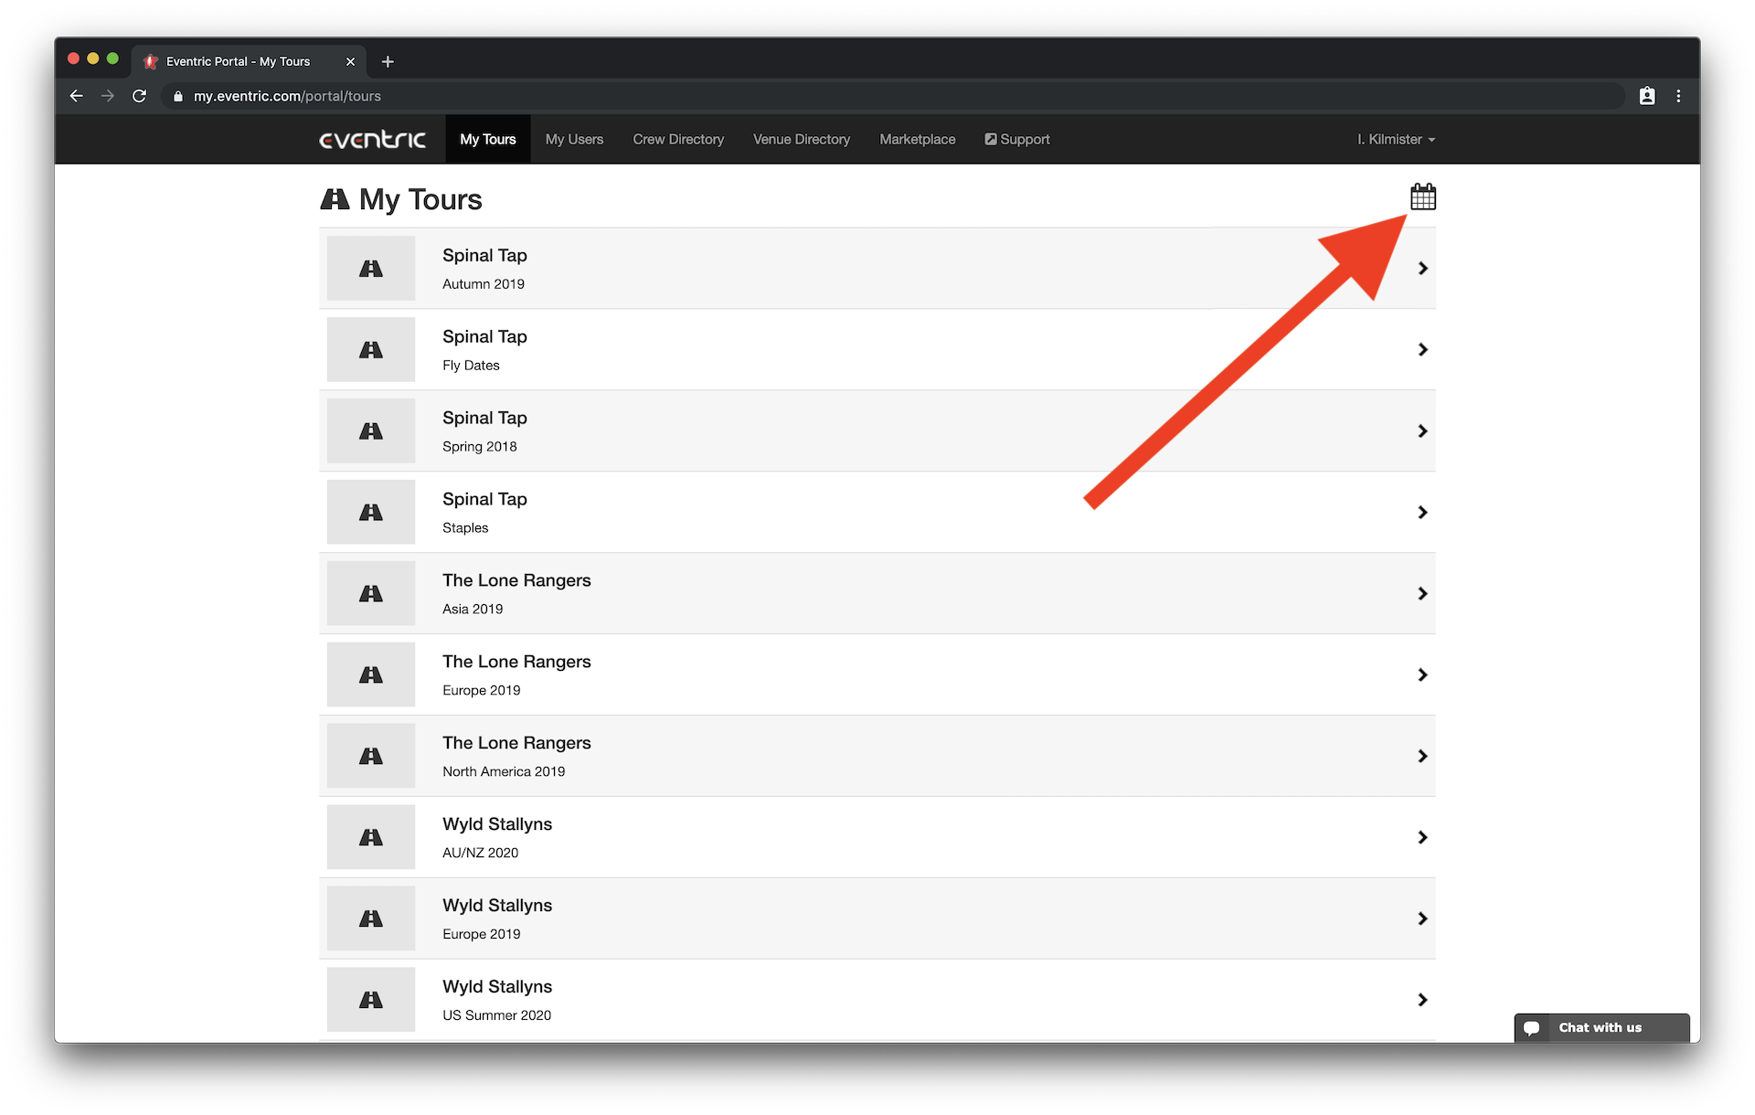
Task: Go forward in browser history
Action: coord(108,96)
